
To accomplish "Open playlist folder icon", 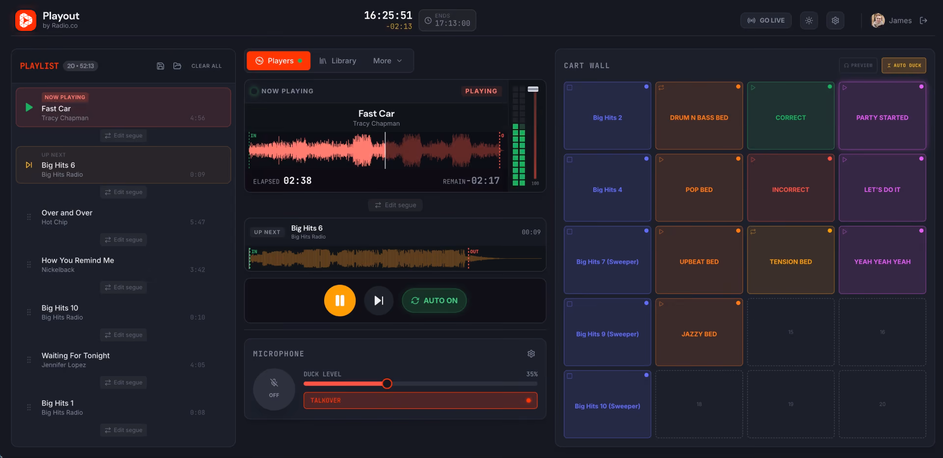I will click(177, 66).
